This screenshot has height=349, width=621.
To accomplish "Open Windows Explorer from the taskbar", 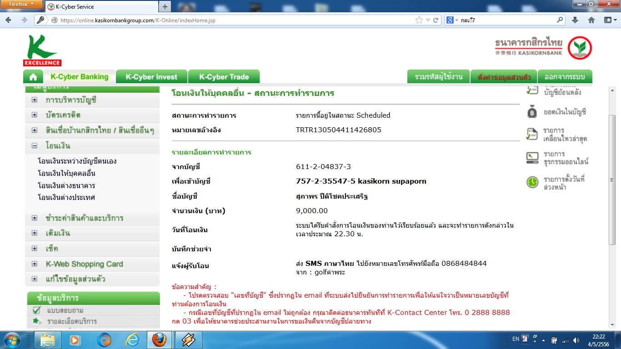I will pyautogui.click(x=48, y=339).
